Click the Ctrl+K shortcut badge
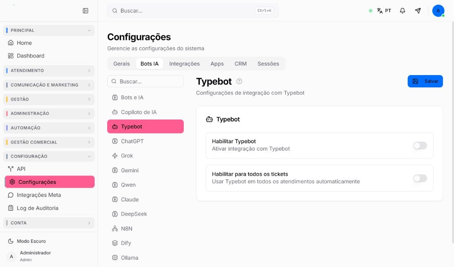Viewport: 454px width, 267px height. 265,11
